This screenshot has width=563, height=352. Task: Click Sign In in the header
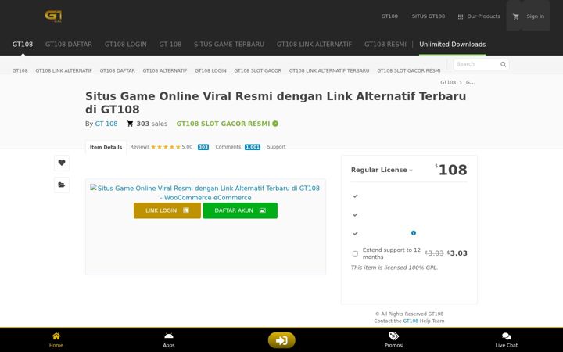536,16
